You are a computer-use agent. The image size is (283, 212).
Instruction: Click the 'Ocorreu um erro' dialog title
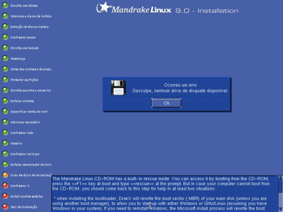click(180, 85)
